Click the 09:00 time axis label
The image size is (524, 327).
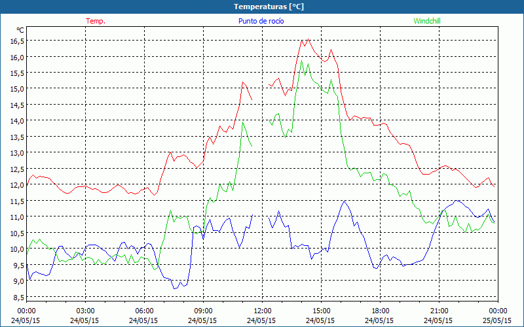[x=203, y=311]
